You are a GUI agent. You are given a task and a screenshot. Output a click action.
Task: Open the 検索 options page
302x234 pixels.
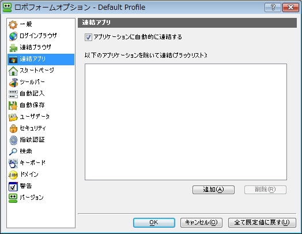pos(26,151)
